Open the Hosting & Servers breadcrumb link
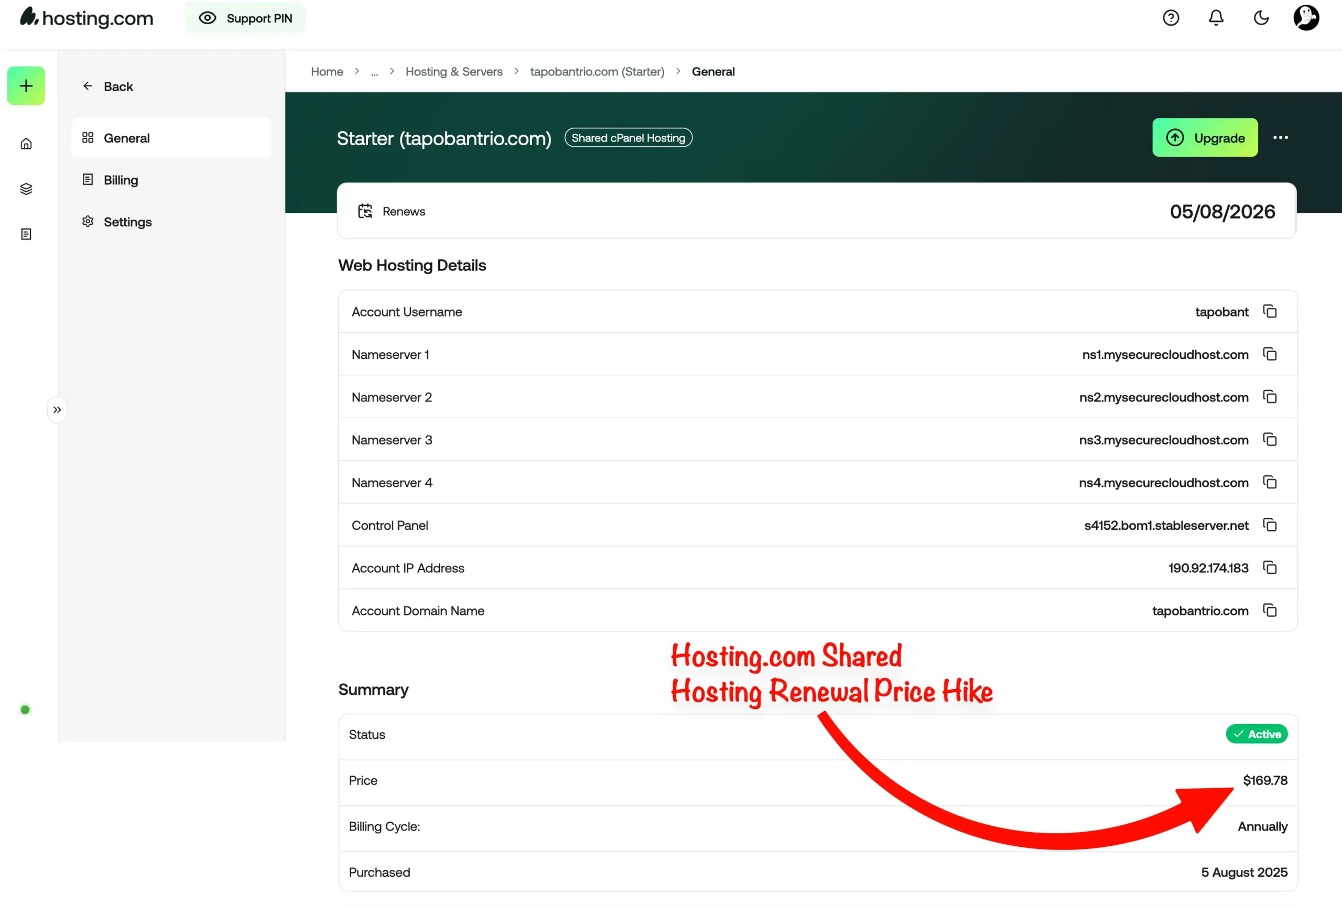Viewport: 1342px width, 905px height. pyautogui.click(x=453, y=71)
